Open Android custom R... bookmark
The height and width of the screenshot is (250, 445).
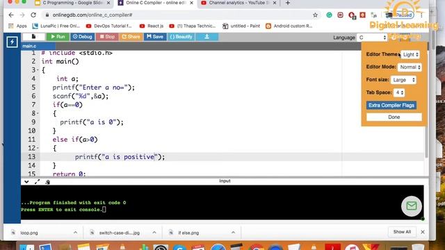click(289, 26)
